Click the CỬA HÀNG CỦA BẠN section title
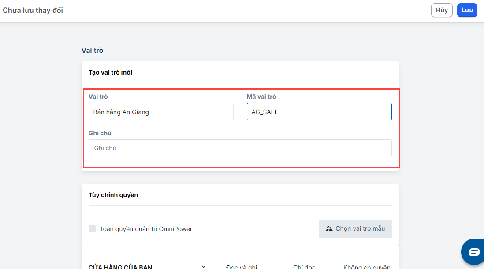The width and height of the screenshot is (484, 269). 120,267
